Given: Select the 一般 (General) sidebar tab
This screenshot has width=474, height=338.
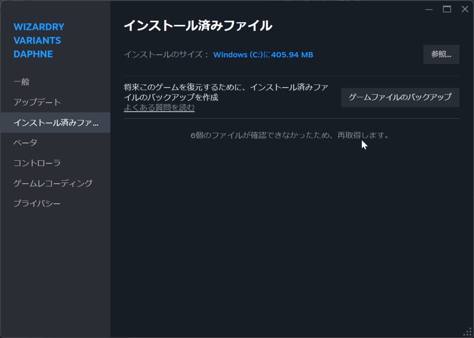Looking at the screenshot, I should 23,82.
